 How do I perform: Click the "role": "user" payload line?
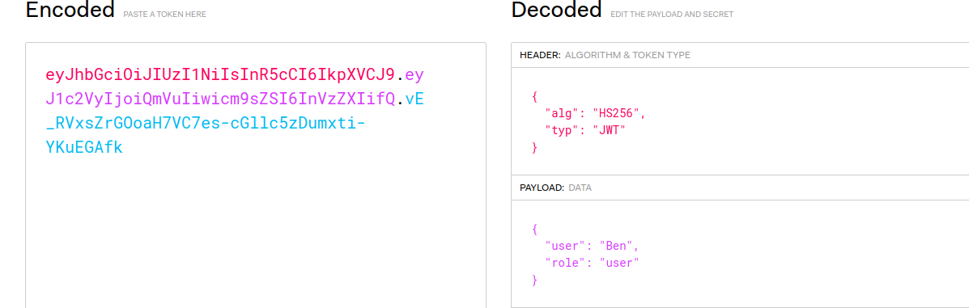click(592, 263)
